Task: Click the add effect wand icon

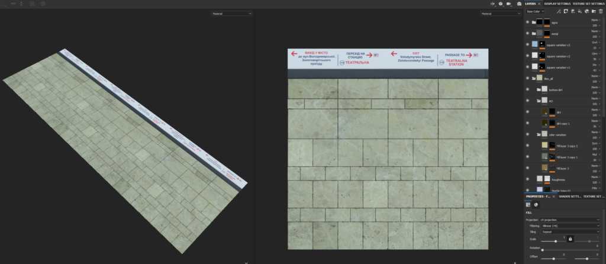Action: (x=559, y=11)
